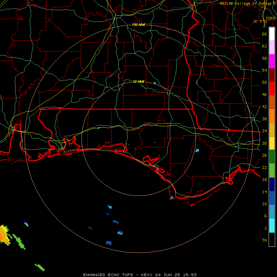Click the 50 legend value
Viewport: 277px width, 277px height.
click(264, 82)
